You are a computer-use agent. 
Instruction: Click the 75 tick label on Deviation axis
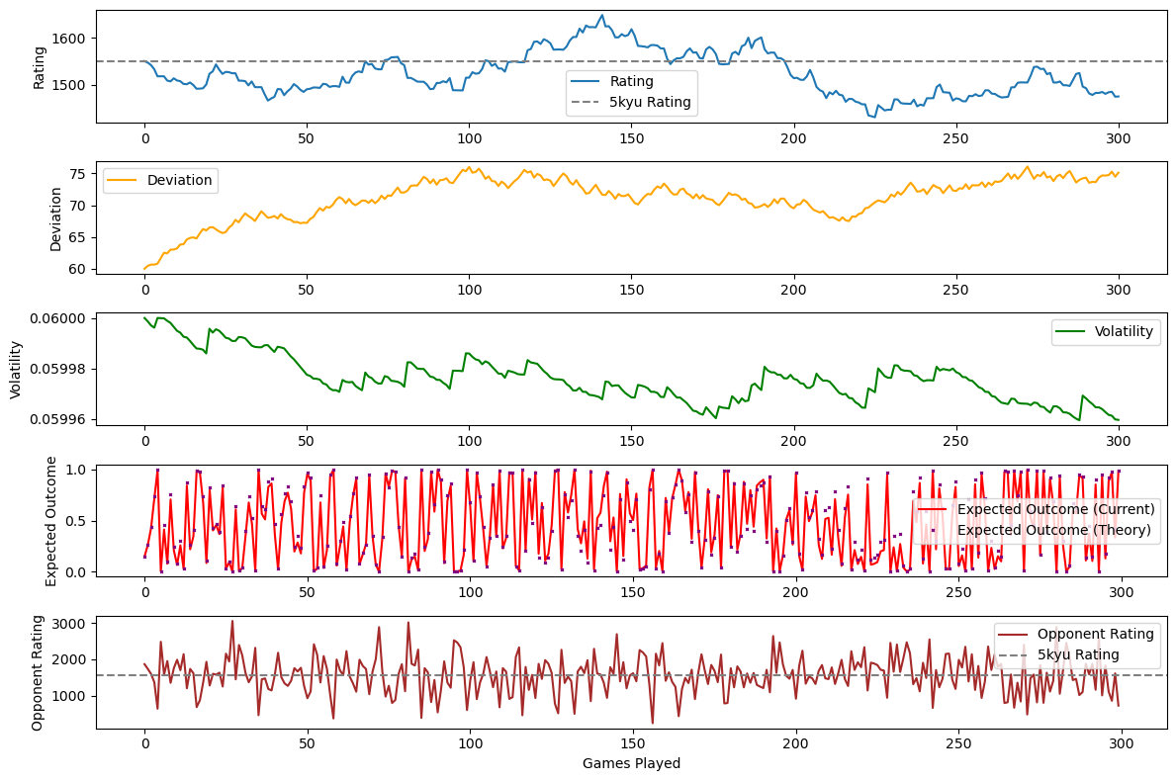point(79,174)
